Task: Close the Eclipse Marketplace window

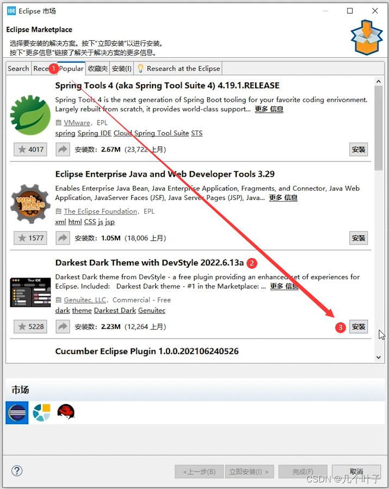Action: click(x=375, y=11)
